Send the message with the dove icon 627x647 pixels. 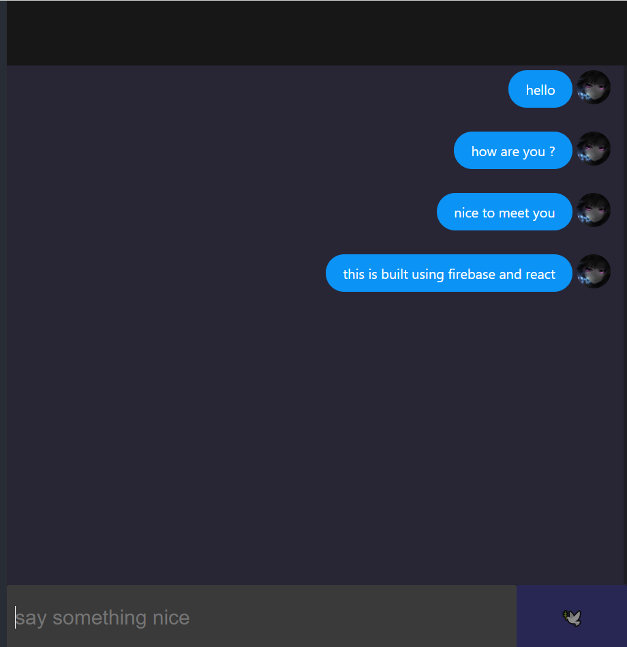(572, 618)
